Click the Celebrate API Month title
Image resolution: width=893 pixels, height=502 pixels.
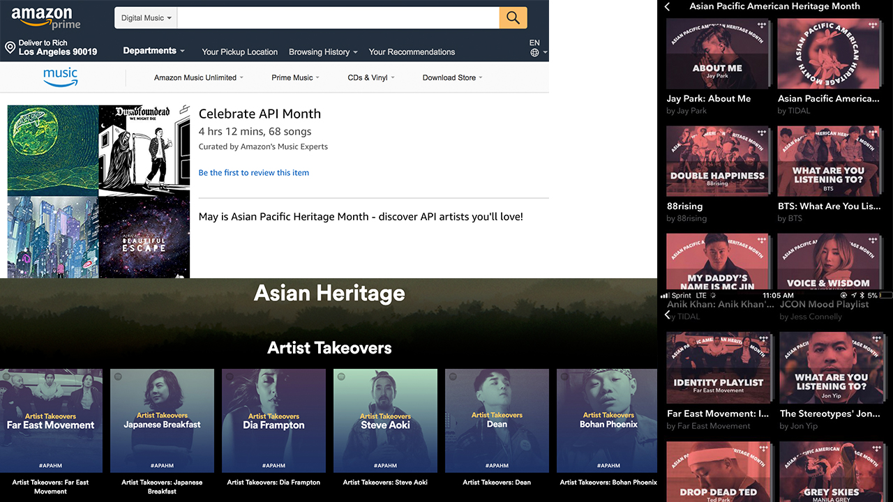click(260, 114)
